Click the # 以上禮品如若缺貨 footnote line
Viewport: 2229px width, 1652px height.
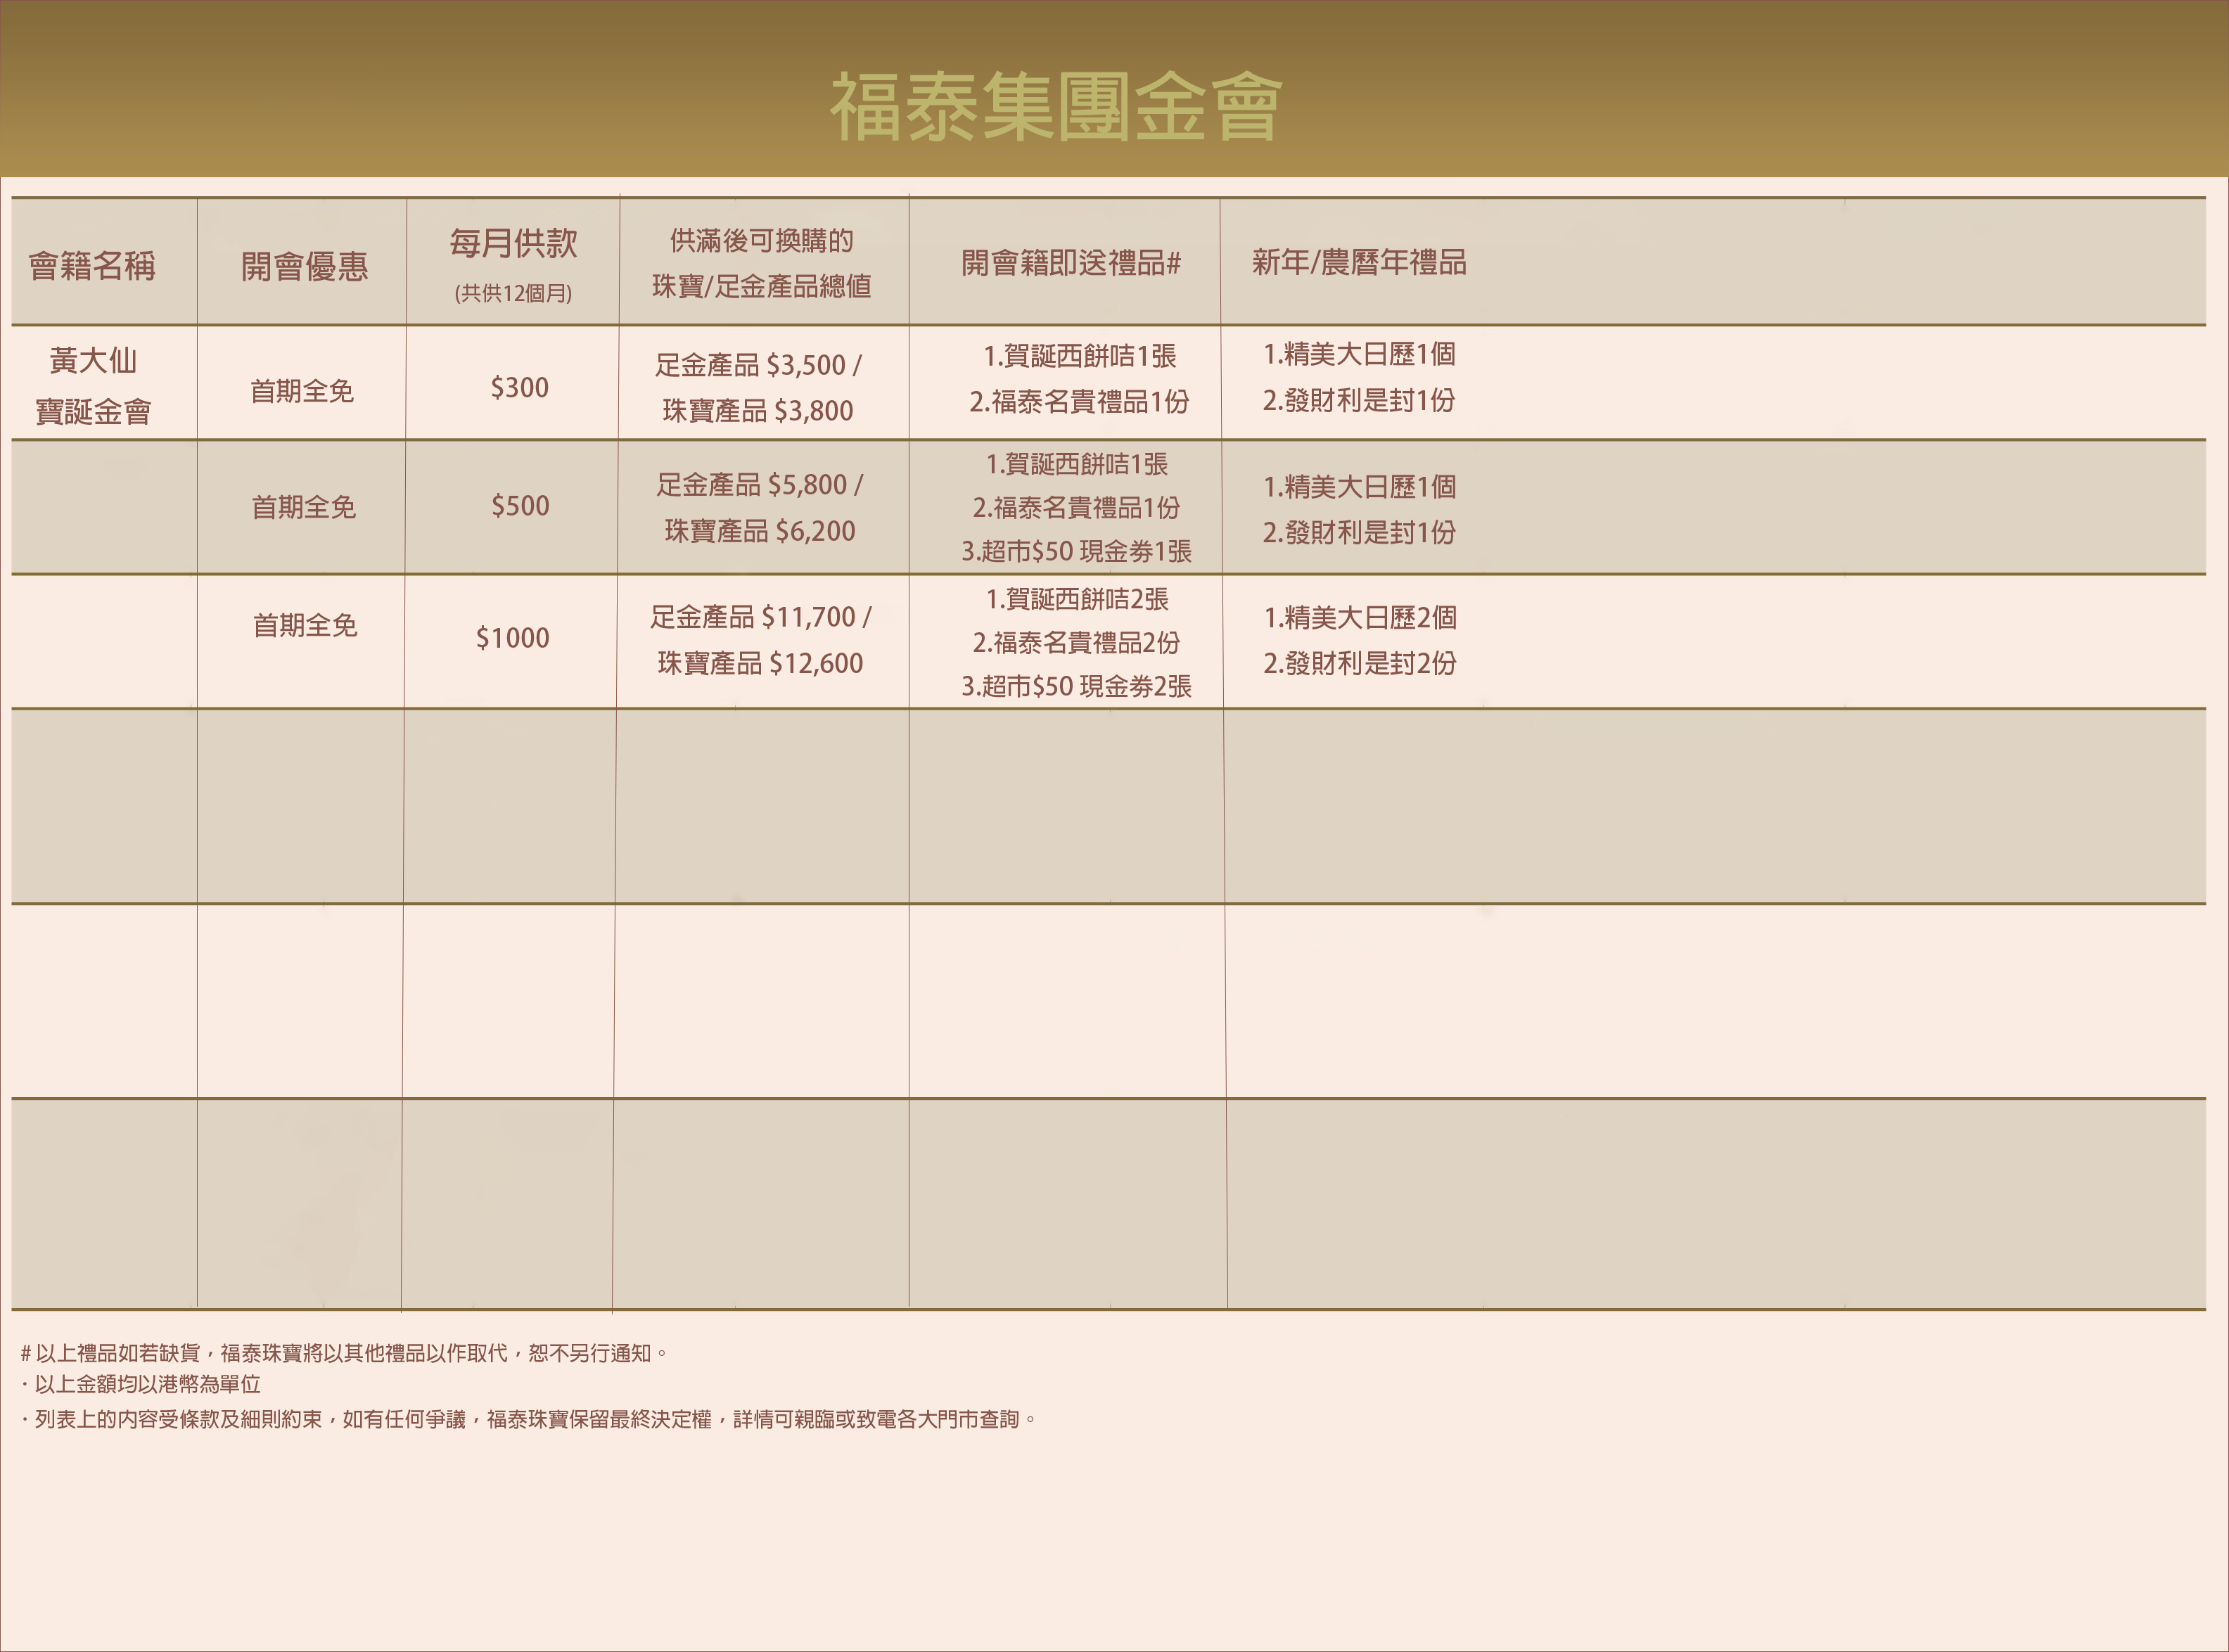click(343, 1353)
